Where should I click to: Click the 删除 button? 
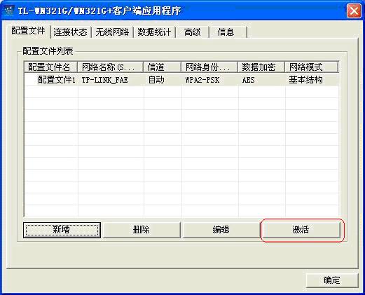[x=142, y=230]
